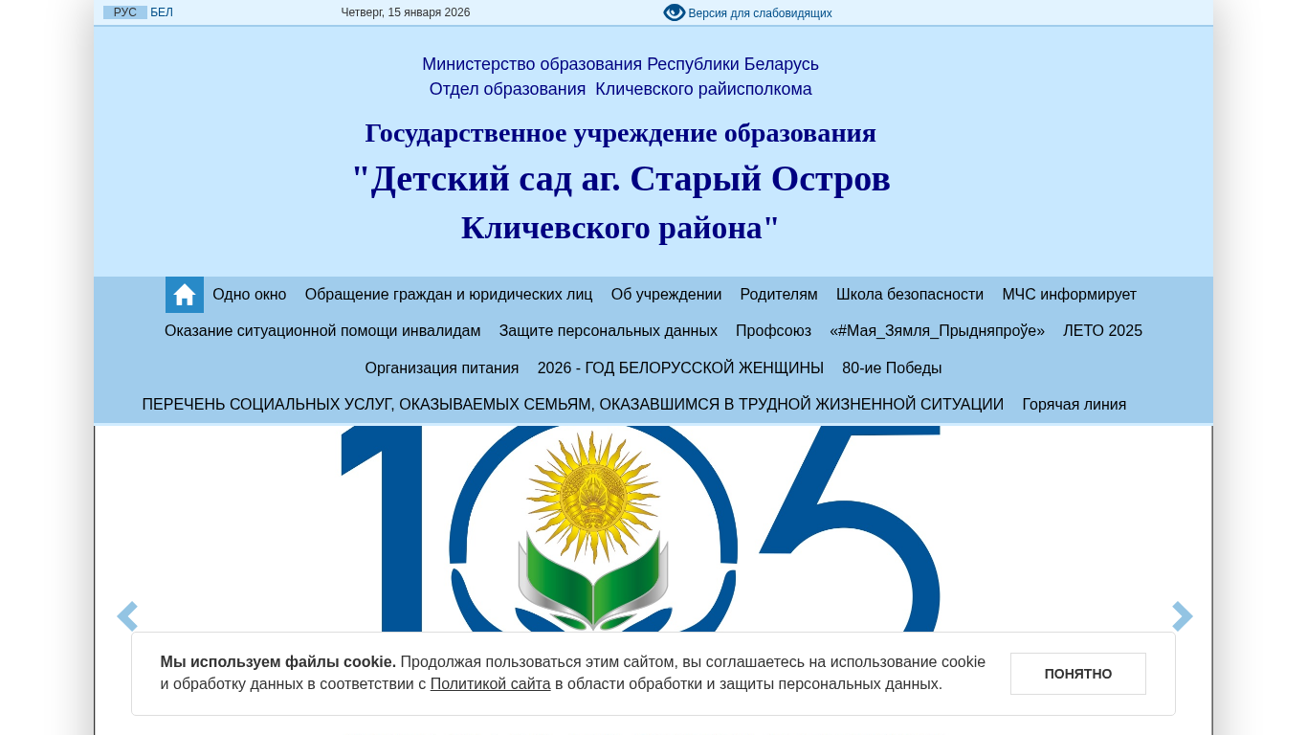Go to the home page icon

[x=185, y=295]
